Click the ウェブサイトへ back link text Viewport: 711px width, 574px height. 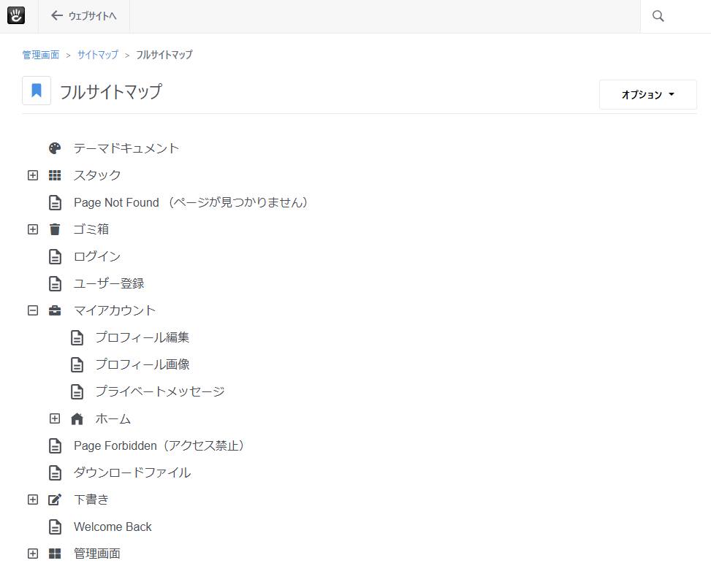click(93, 16)
